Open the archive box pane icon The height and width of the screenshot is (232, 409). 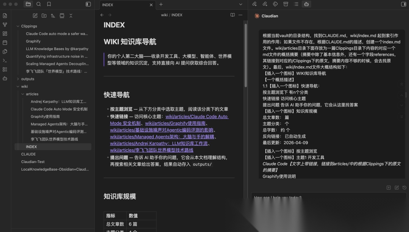click(286, 4)
